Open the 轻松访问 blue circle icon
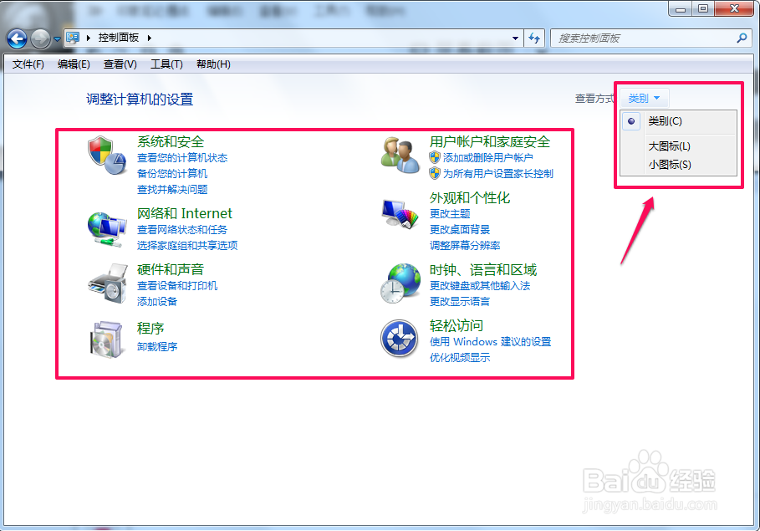The height and width of the screenshot is (531, 760). click(x=399, y=338)
